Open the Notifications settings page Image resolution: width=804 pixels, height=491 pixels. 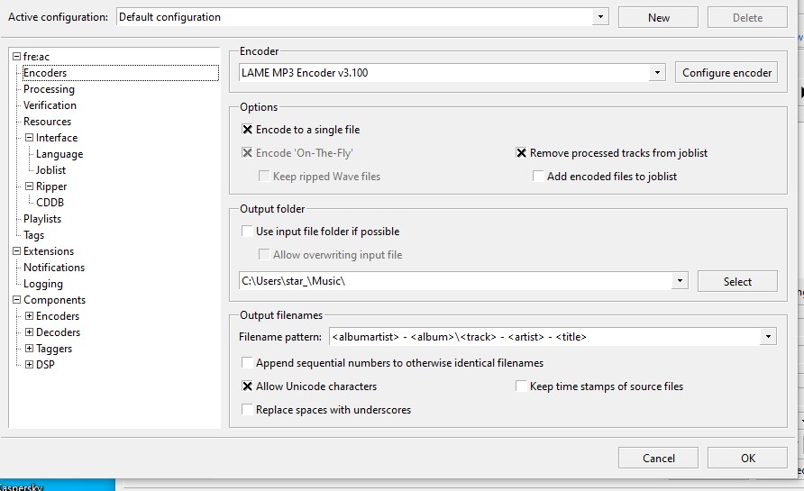54,268
